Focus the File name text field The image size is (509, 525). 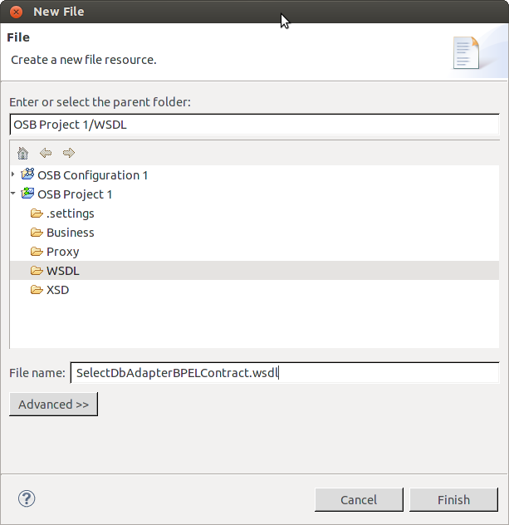point(284,373)
